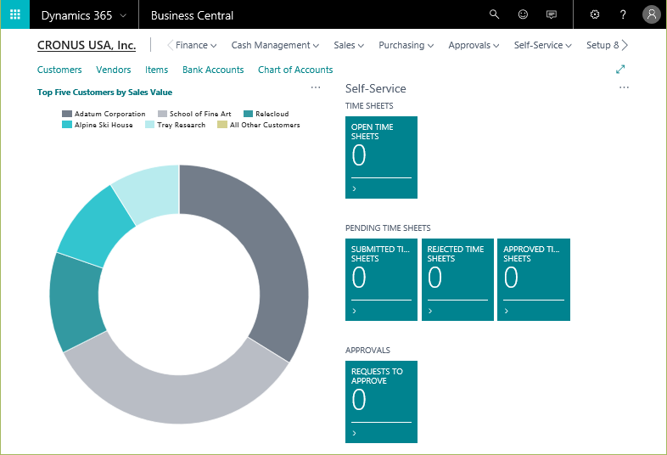Screen dimensions: 667x455
Task: Click the question mark help icon
Action: click(623, 15)
